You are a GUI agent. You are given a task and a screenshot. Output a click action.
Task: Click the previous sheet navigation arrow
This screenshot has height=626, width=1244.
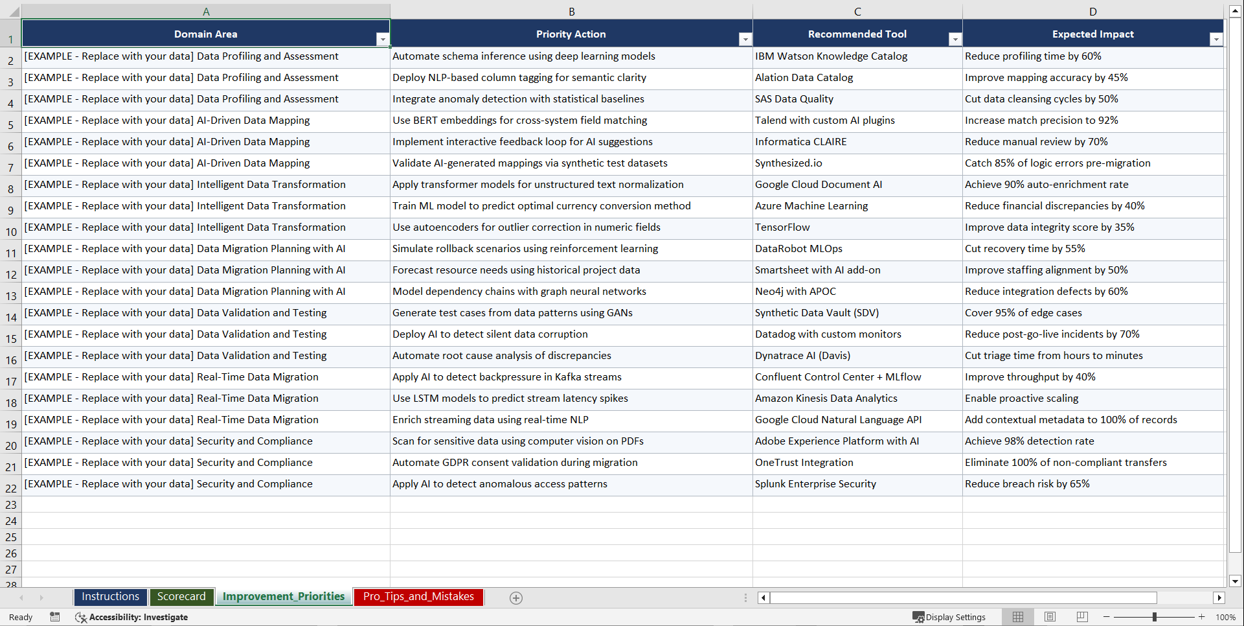point(21,597)
